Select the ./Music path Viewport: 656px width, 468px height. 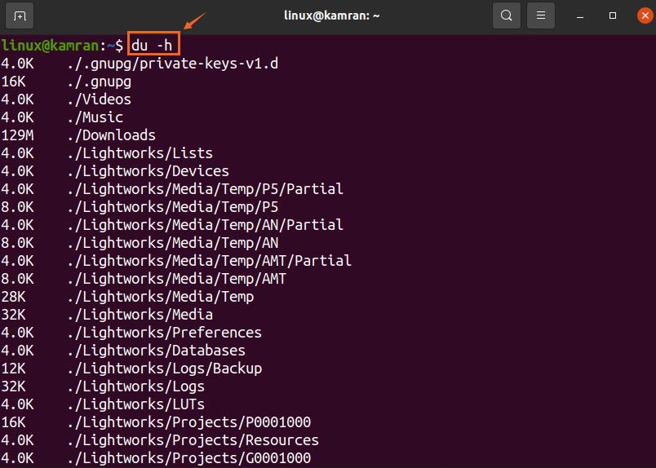95,117
